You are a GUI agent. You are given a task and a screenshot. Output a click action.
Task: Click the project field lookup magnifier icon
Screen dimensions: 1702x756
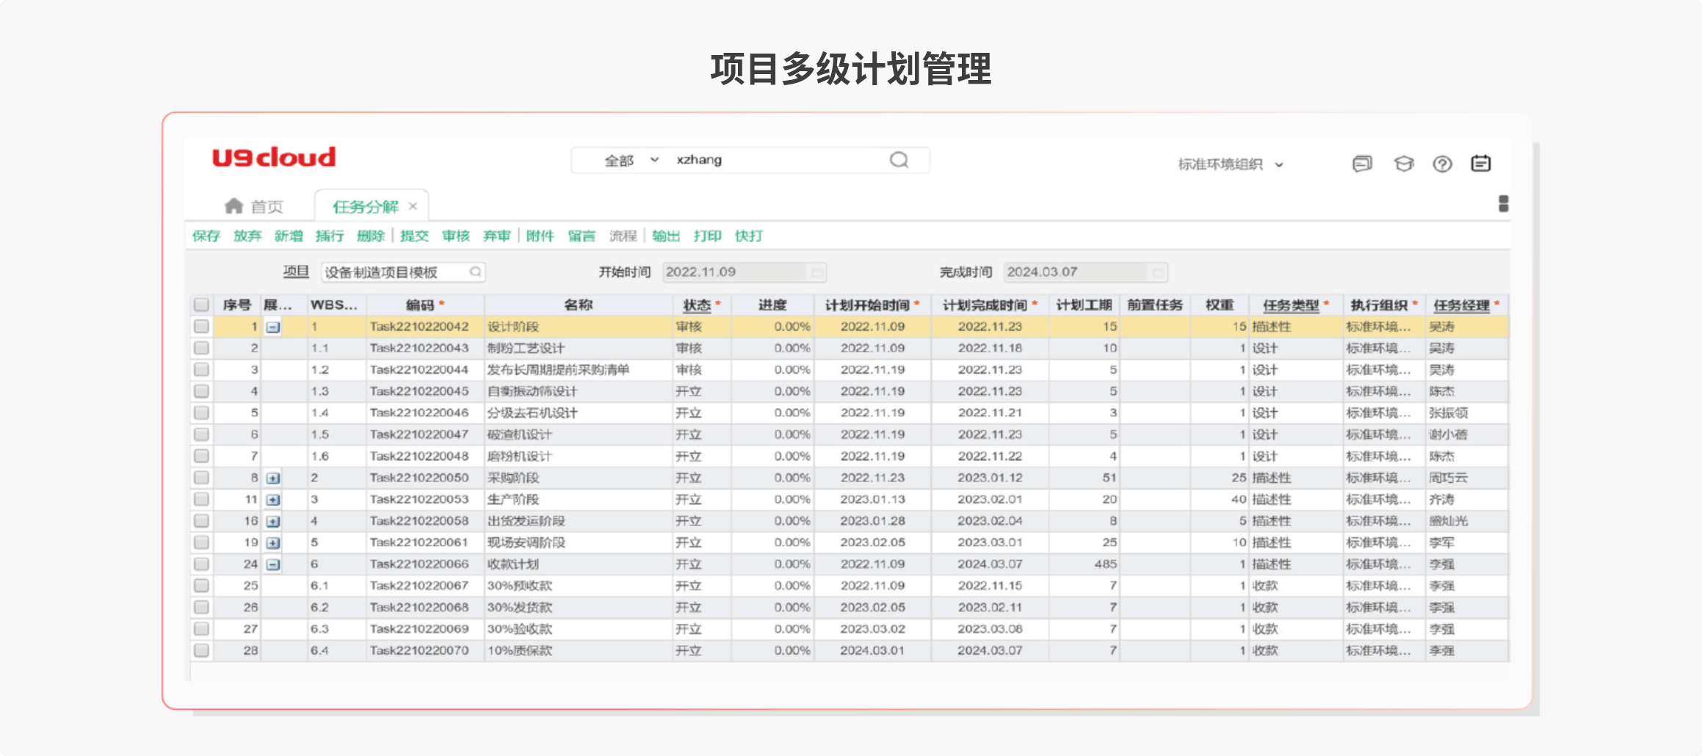coord(475,272)
